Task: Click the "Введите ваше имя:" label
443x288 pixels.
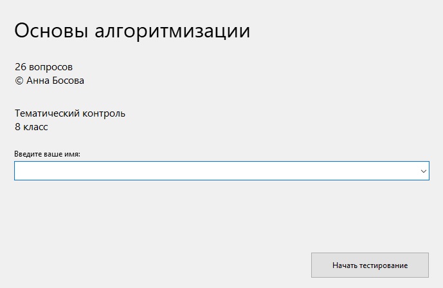Action: [47, 154]
